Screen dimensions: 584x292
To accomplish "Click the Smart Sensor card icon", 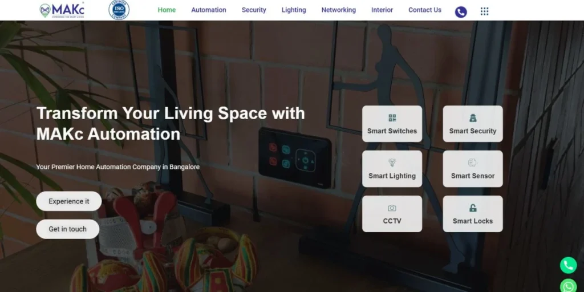I will point(473,163).
